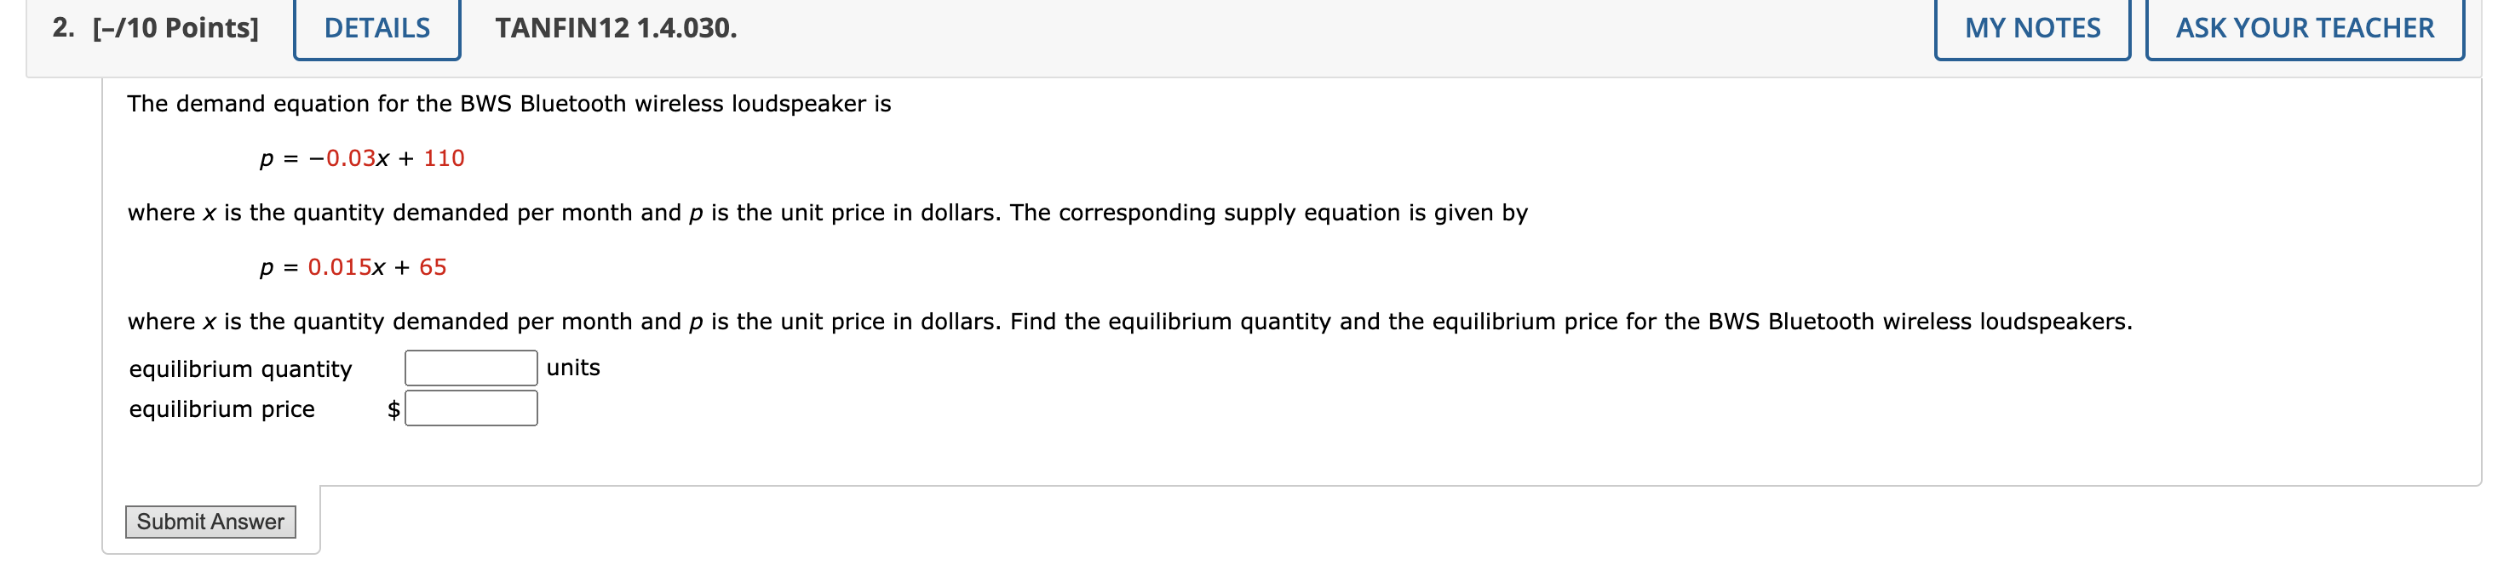
Task: Click the demand equation p = −0.03x + 110
Action: 362,159
